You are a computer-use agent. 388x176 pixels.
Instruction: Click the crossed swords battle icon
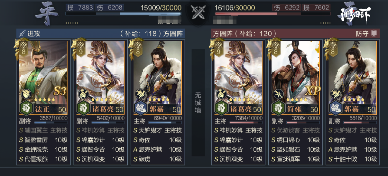point(199,13)
